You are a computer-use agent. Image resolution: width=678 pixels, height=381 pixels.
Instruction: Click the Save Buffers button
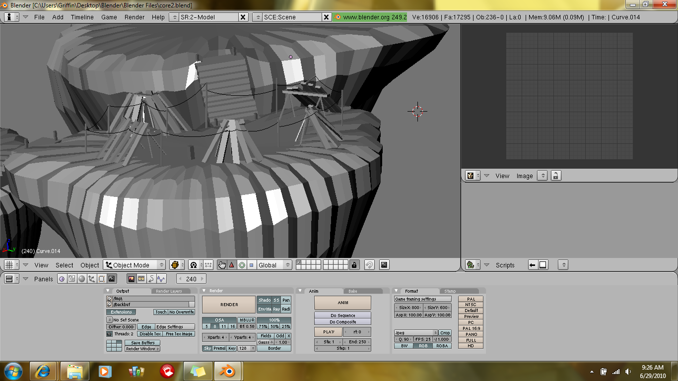pyautogui.click(x=142, y=343)
